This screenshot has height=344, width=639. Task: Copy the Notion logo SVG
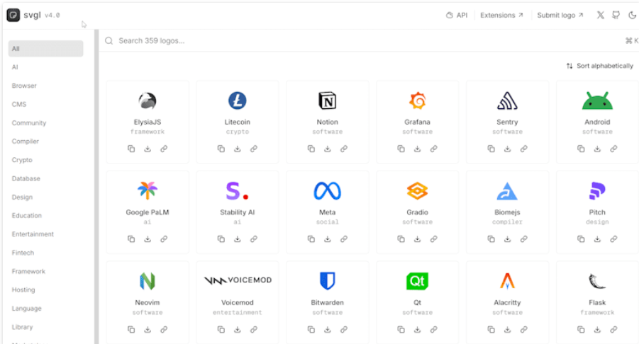(x=311, y=149)
